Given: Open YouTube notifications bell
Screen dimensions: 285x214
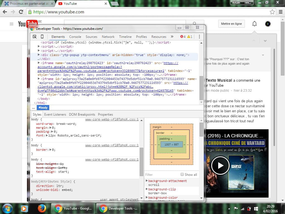Looking at the screenshot, I should 254,24.
